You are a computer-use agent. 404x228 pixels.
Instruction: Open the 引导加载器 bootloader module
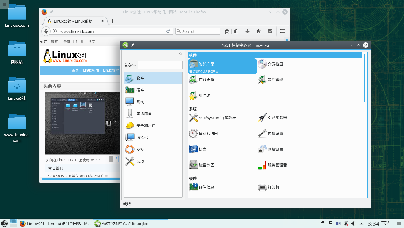(x=277, y=118)
